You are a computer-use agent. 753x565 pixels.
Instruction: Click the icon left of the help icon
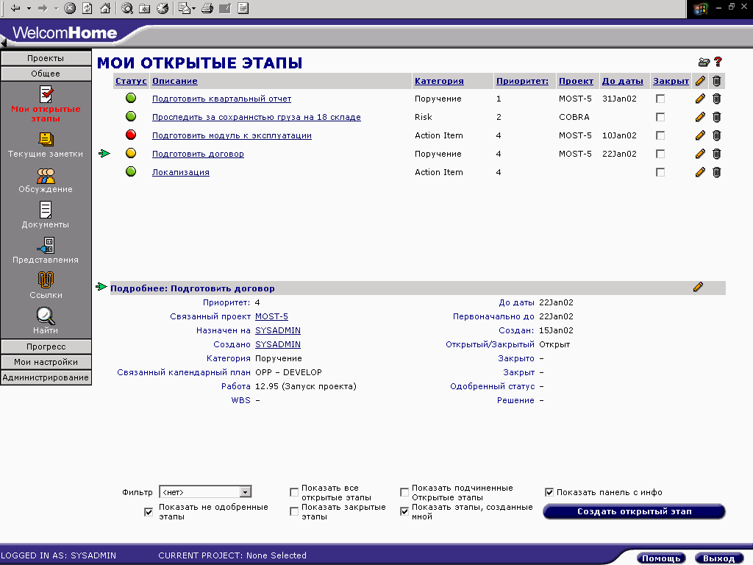pyautogui.click(x=704, y=62)
